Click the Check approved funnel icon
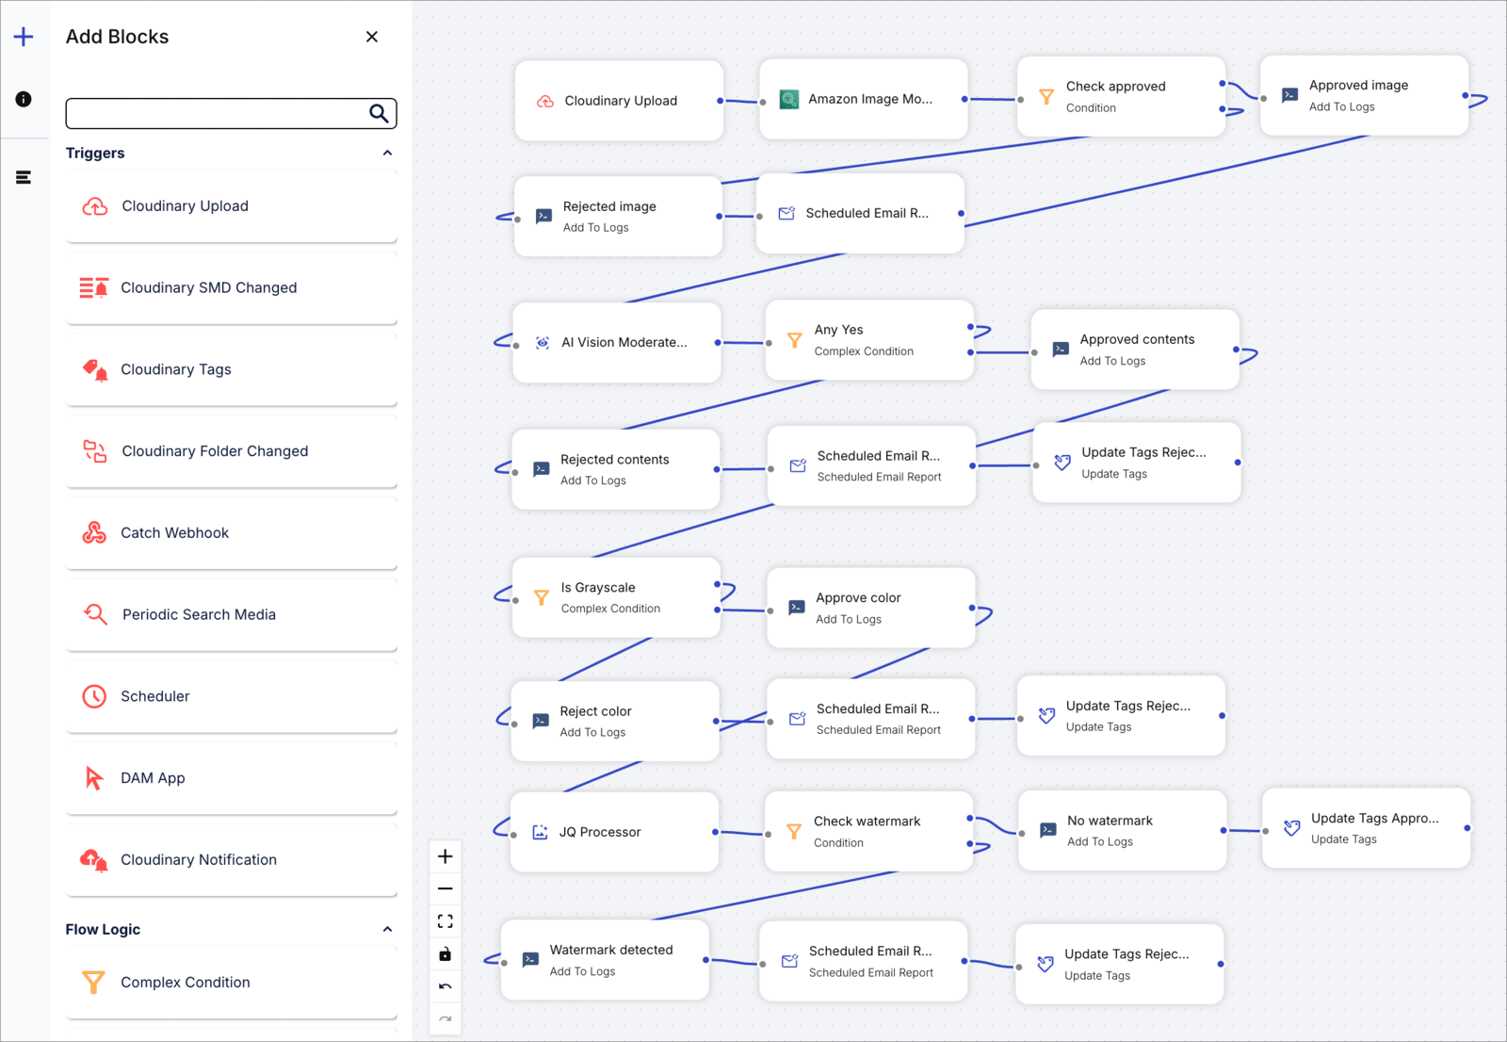 1046,96
